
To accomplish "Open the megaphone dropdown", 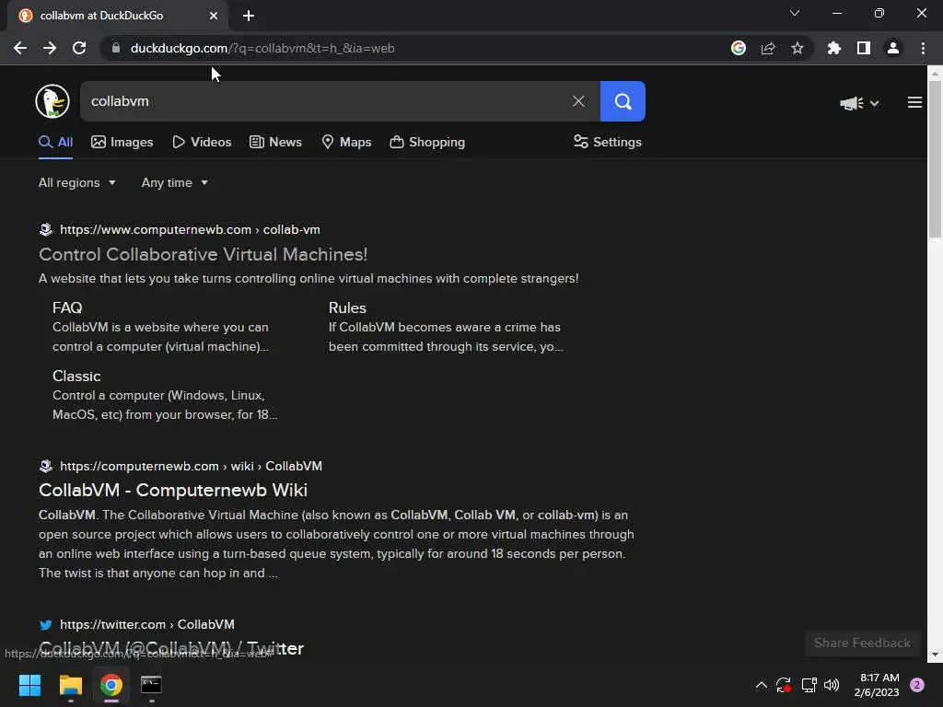I will pyautogui.click(x=859, y=103).
